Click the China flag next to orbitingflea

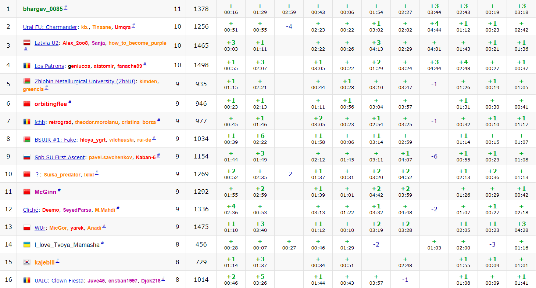tap(26, 104)
